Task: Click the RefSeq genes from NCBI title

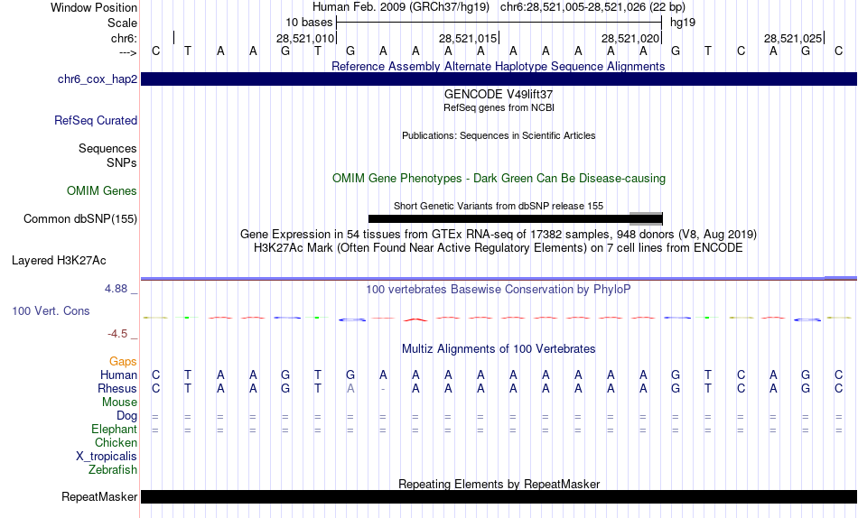Action: point(499,107)
